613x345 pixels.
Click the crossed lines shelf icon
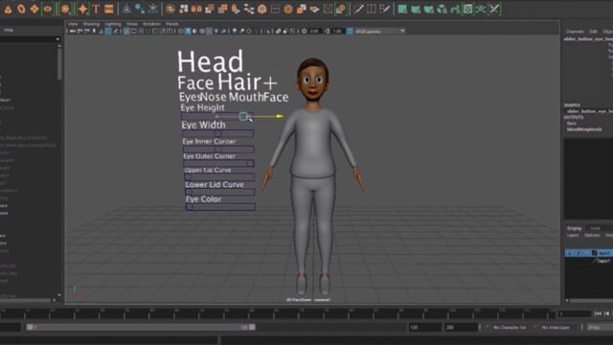(x=494, y=9)
